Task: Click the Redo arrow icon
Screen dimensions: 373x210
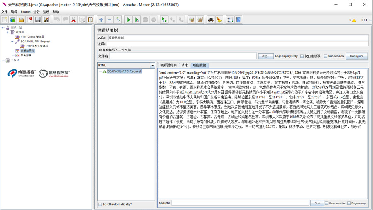Action: 65,20
